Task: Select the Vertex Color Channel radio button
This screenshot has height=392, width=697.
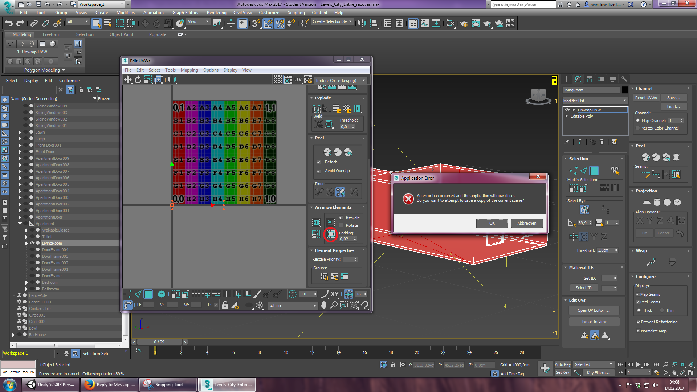Action: [638, 128]
